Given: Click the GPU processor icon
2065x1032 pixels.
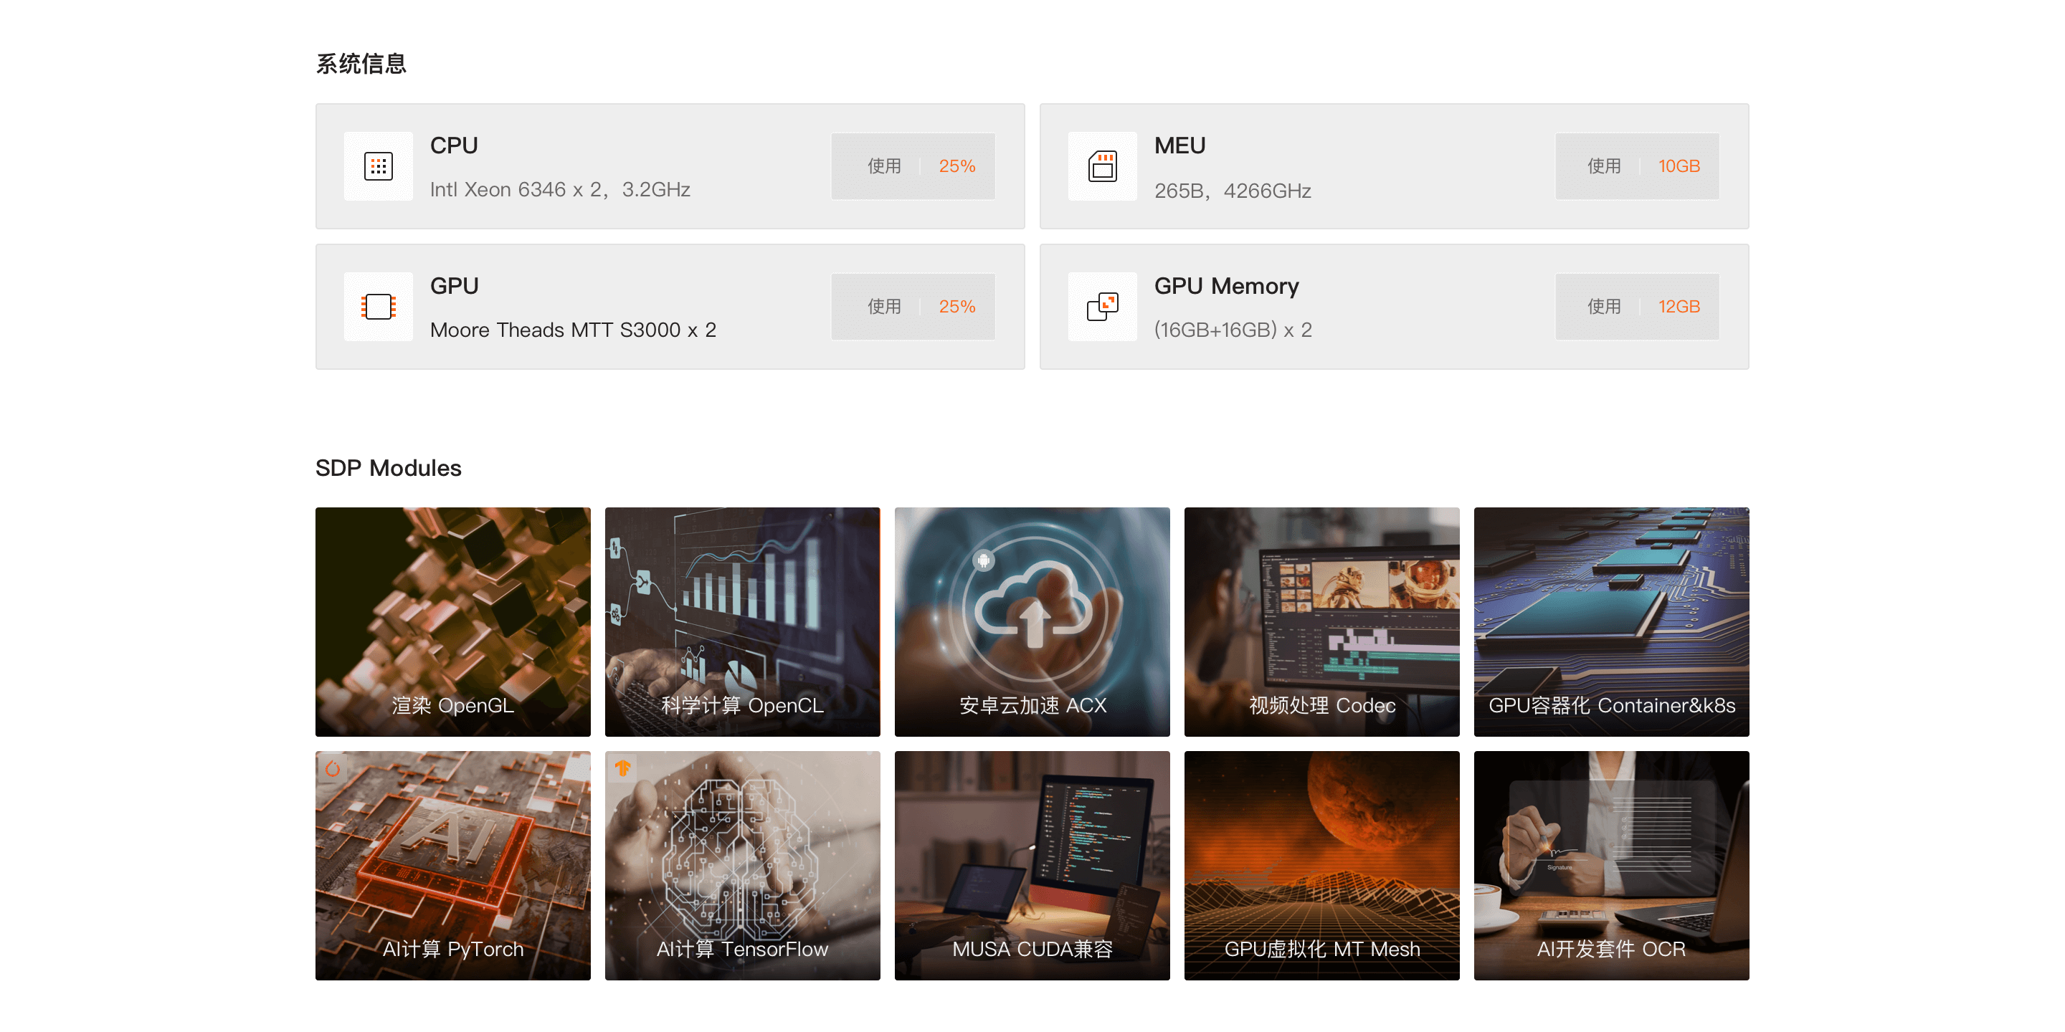Looking at the screenshot, I should point(379,306).
